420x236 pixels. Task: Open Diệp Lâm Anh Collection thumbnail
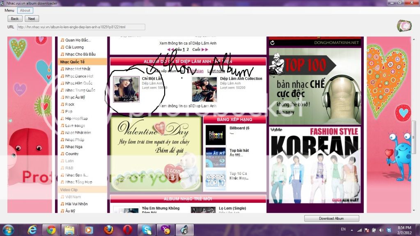pos(204,89)
